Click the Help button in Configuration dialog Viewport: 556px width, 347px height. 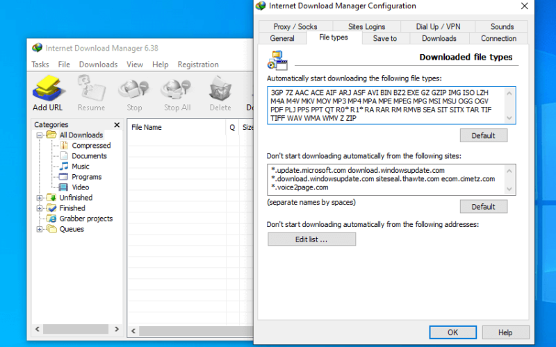click(x=505, y=332)
